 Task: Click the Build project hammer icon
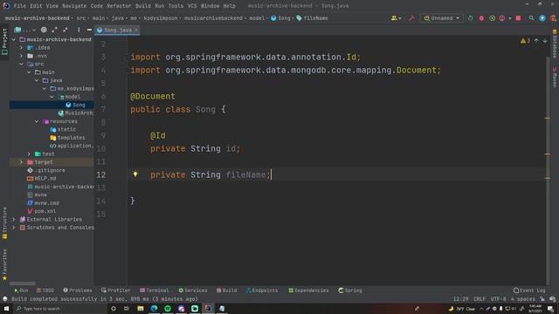coord(411,18)
